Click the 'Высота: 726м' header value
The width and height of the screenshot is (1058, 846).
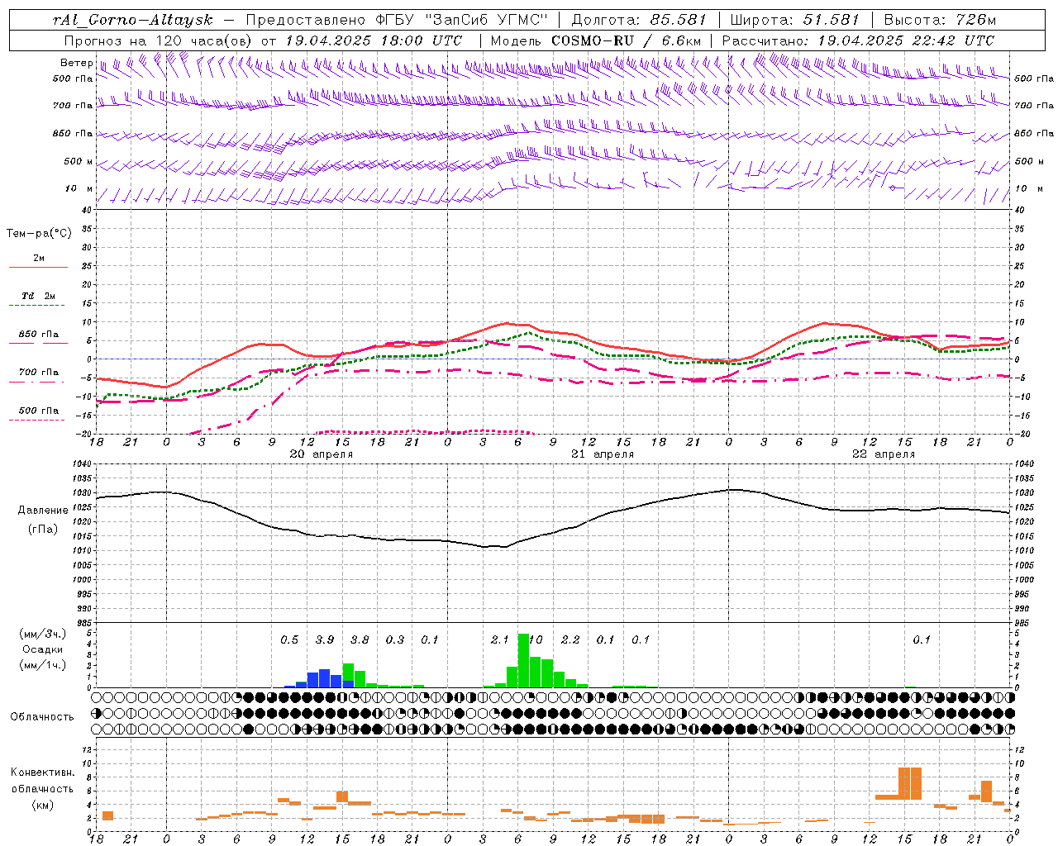(940, 20)
